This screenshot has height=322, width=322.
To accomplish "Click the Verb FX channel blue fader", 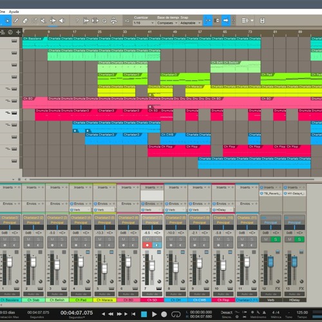I will (270, 261).
